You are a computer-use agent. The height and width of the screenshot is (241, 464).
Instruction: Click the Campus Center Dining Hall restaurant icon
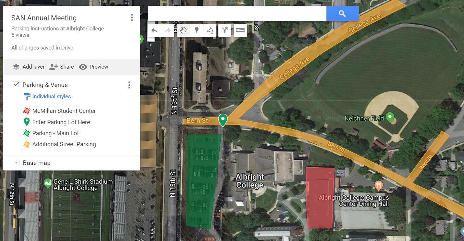378,185
